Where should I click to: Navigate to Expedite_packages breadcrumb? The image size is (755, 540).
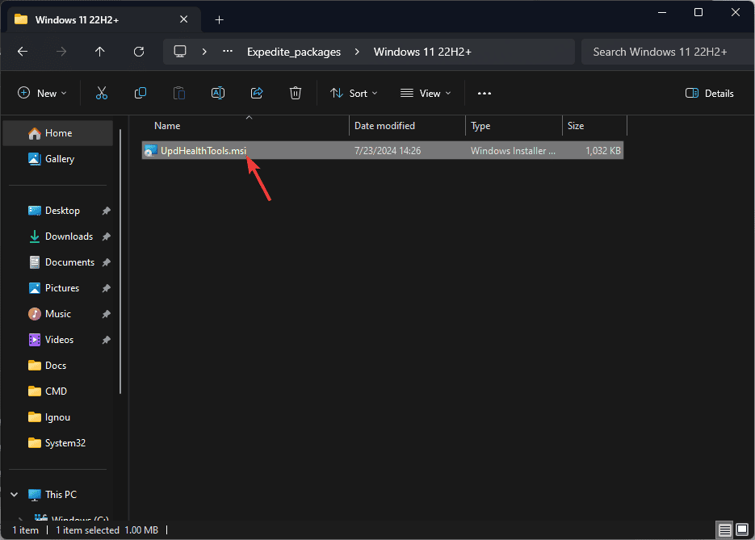pyautogui.click(x=294, y=52)
